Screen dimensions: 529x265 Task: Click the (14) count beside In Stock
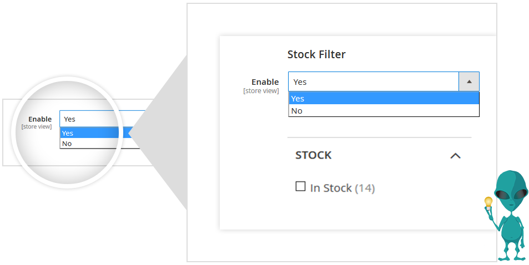[x=365, y=188]
